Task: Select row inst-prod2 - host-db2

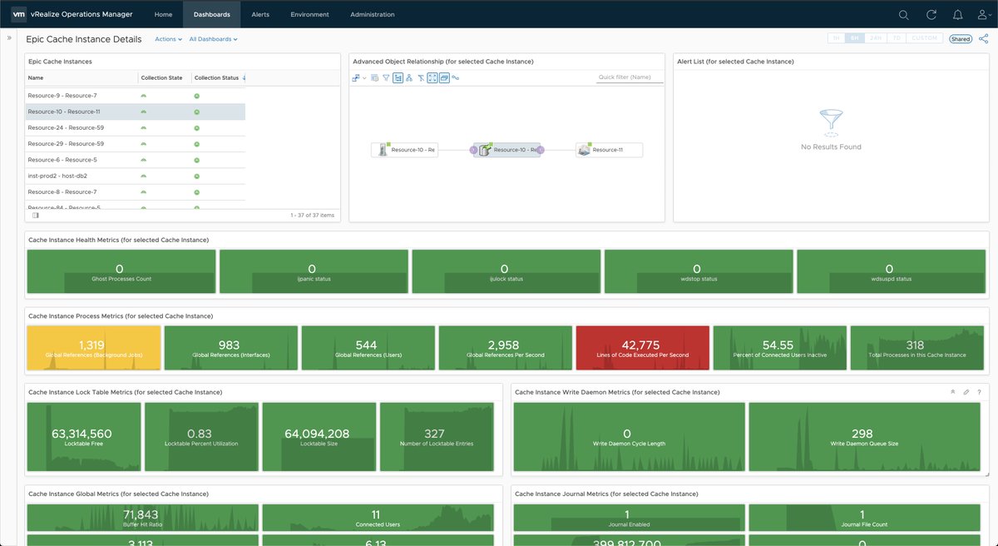Action: (x=135, y=176)
